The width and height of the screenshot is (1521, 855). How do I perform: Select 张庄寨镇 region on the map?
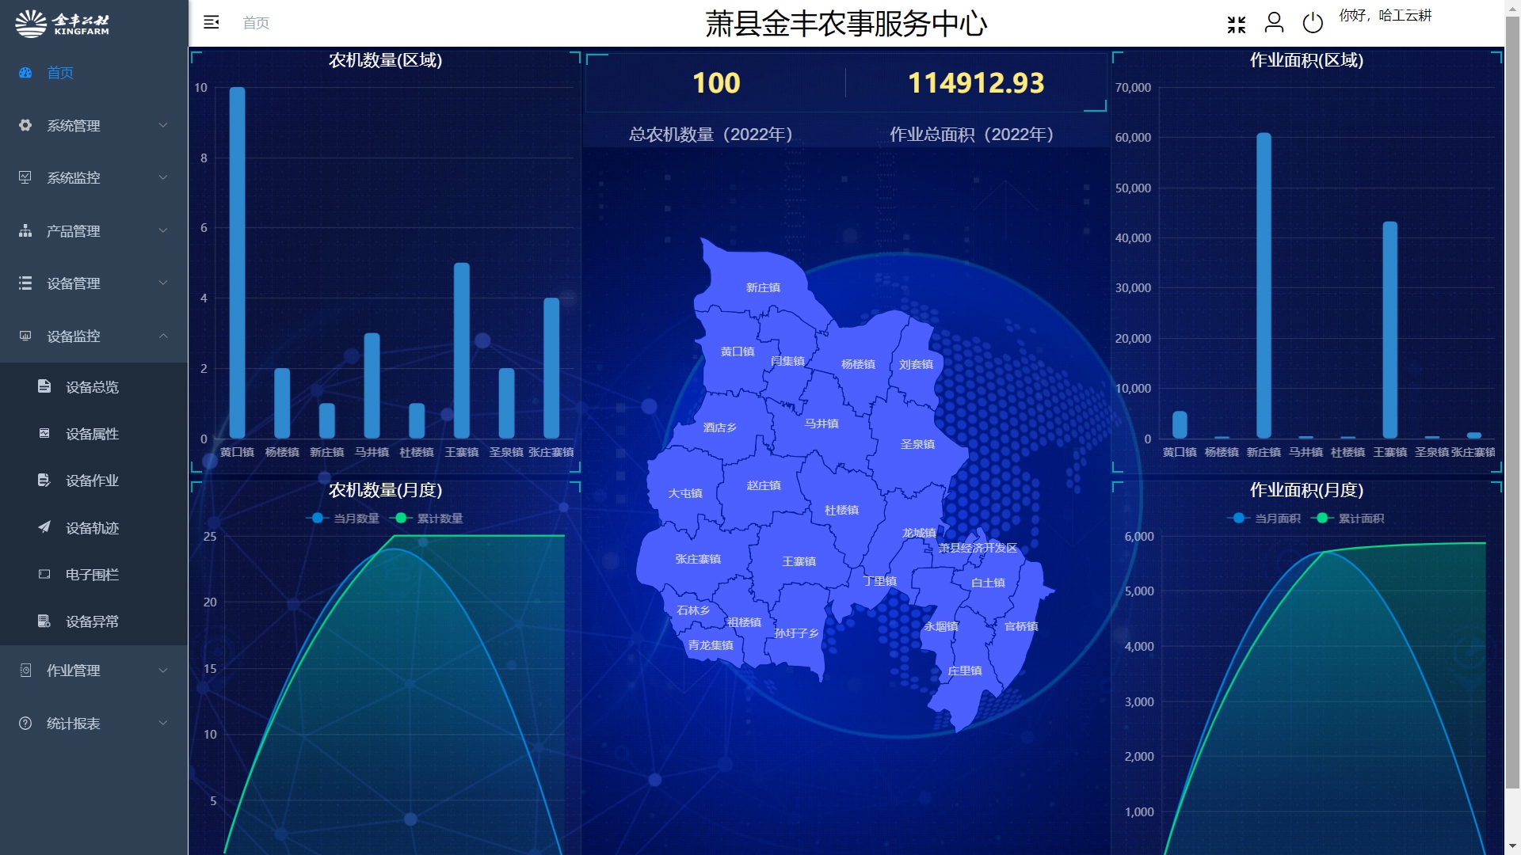point(698,559)
